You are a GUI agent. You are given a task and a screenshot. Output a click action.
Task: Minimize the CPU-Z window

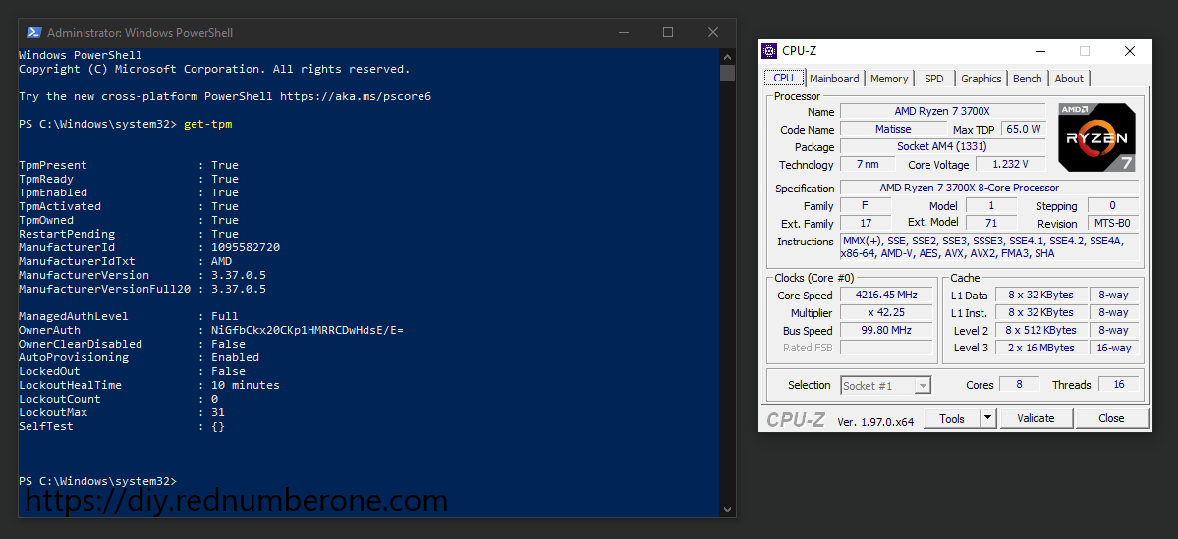point(1040,51)
